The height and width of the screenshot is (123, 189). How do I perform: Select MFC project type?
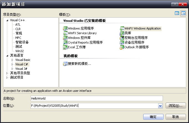tap(18, 38)
